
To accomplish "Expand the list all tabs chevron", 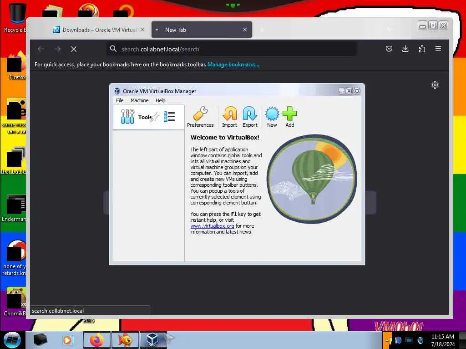I will coord(390,30).
